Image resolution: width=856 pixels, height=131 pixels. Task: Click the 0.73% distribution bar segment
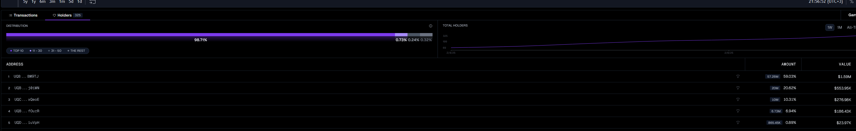[x=401, y=35]
